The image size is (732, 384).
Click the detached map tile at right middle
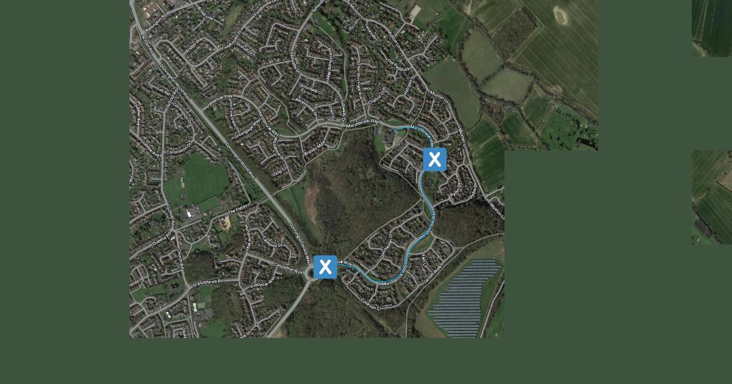point(712,197)
